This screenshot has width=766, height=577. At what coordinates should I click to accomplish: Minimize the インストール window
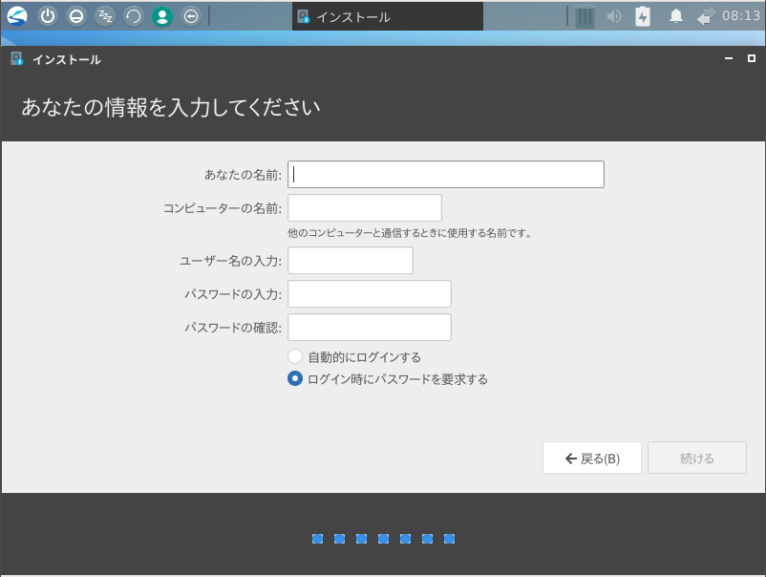coord(729,58)
